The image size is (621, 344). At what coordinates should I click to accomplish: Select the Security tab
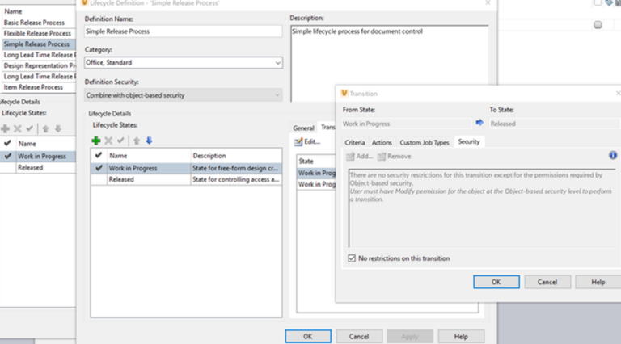click(x=469, y=141)
